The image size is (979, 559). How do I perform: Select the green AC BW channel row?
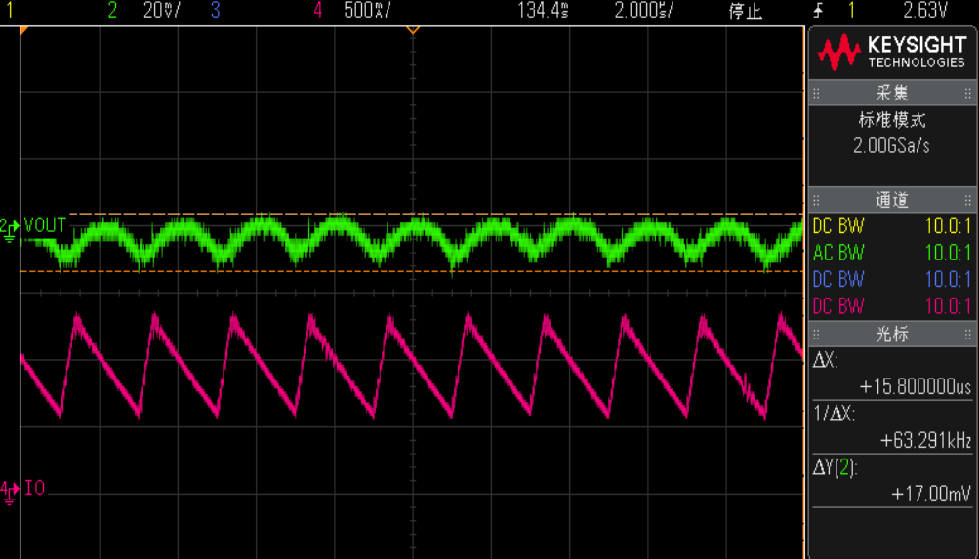click(x=892, y=253)
